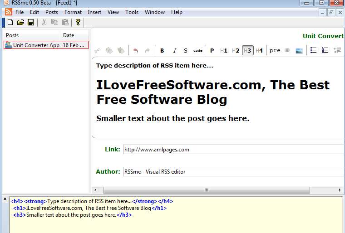Image resolution: width=345 pixels, height=233 pixels.
Task: Click the h4 strong line in HTML source
Action: (92, 201)
